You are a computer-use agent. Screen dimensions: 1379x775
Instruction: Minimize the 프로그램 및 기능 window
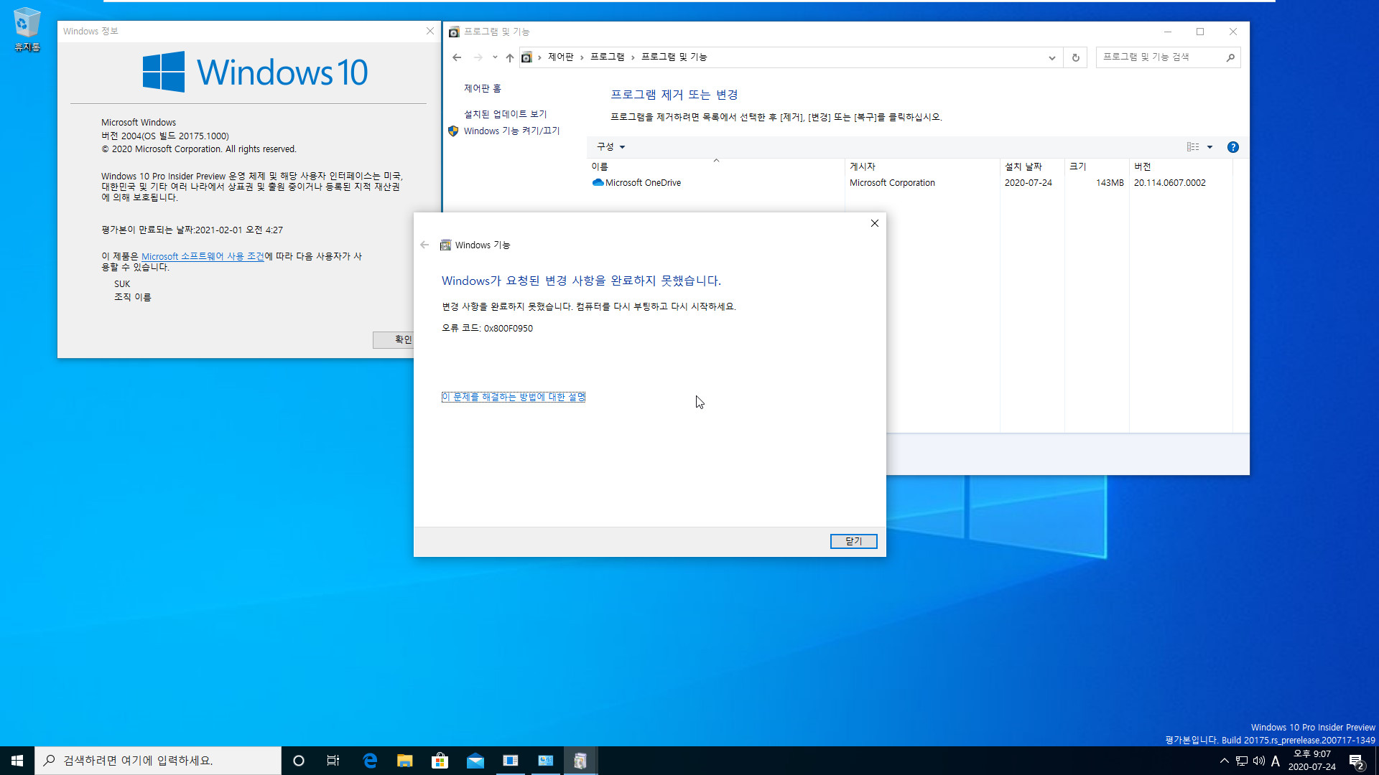click(x=1167, y=32)
